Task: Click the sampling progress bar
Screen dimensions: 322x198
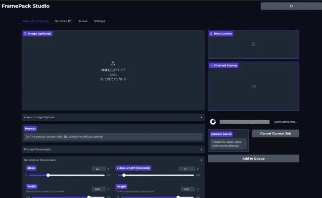Action: pyautogui.click(x=244, y=122)
